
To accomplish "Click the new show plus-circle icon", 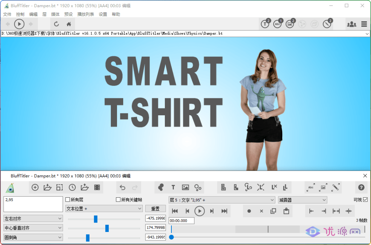I will coord(35,188).
